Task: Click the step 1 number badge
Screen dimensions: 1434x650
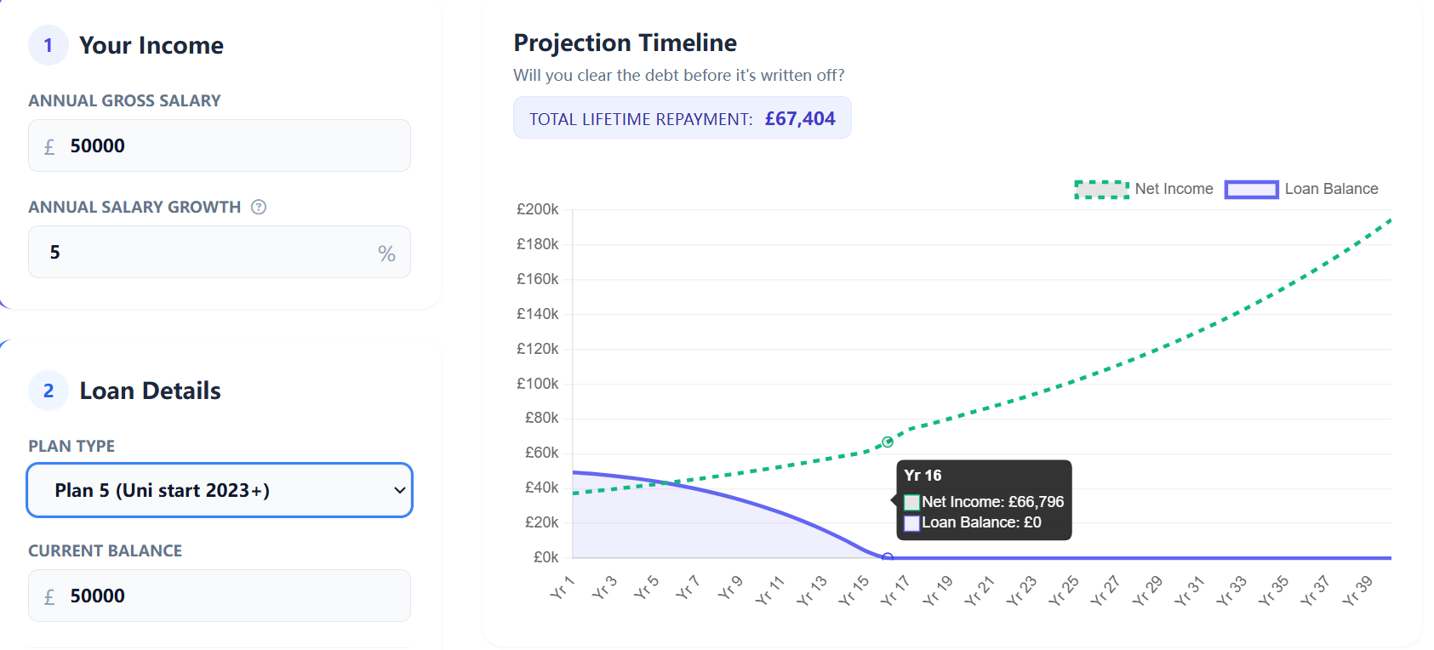Action: (49, 45)
